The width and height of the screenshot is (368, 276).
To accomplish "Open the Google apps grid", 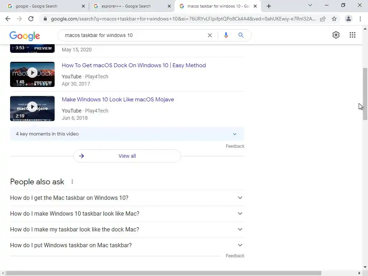I will 353,35.
